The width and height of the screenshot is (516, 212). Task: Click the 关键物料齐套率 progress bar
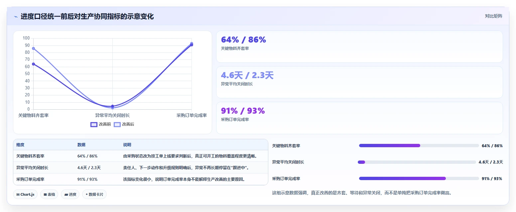point(419,146)
